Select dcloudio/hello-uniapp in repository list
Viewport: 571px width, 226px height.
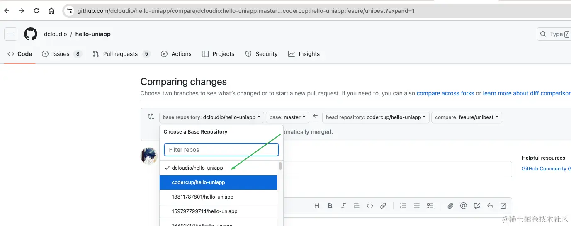coord(218,168)
